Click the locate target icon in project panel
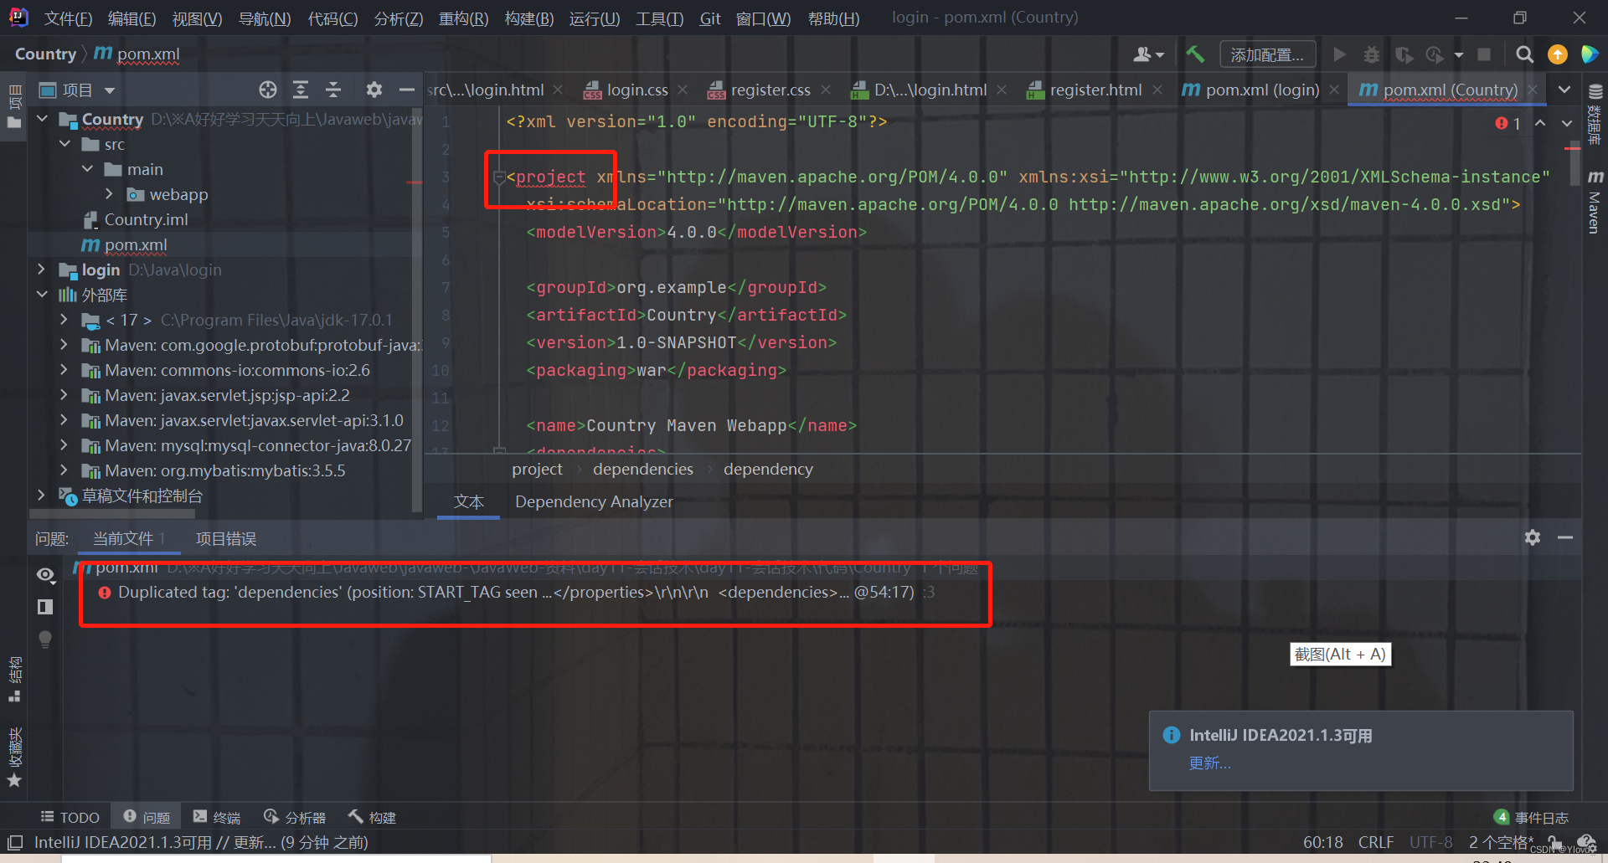 point(267,90)
